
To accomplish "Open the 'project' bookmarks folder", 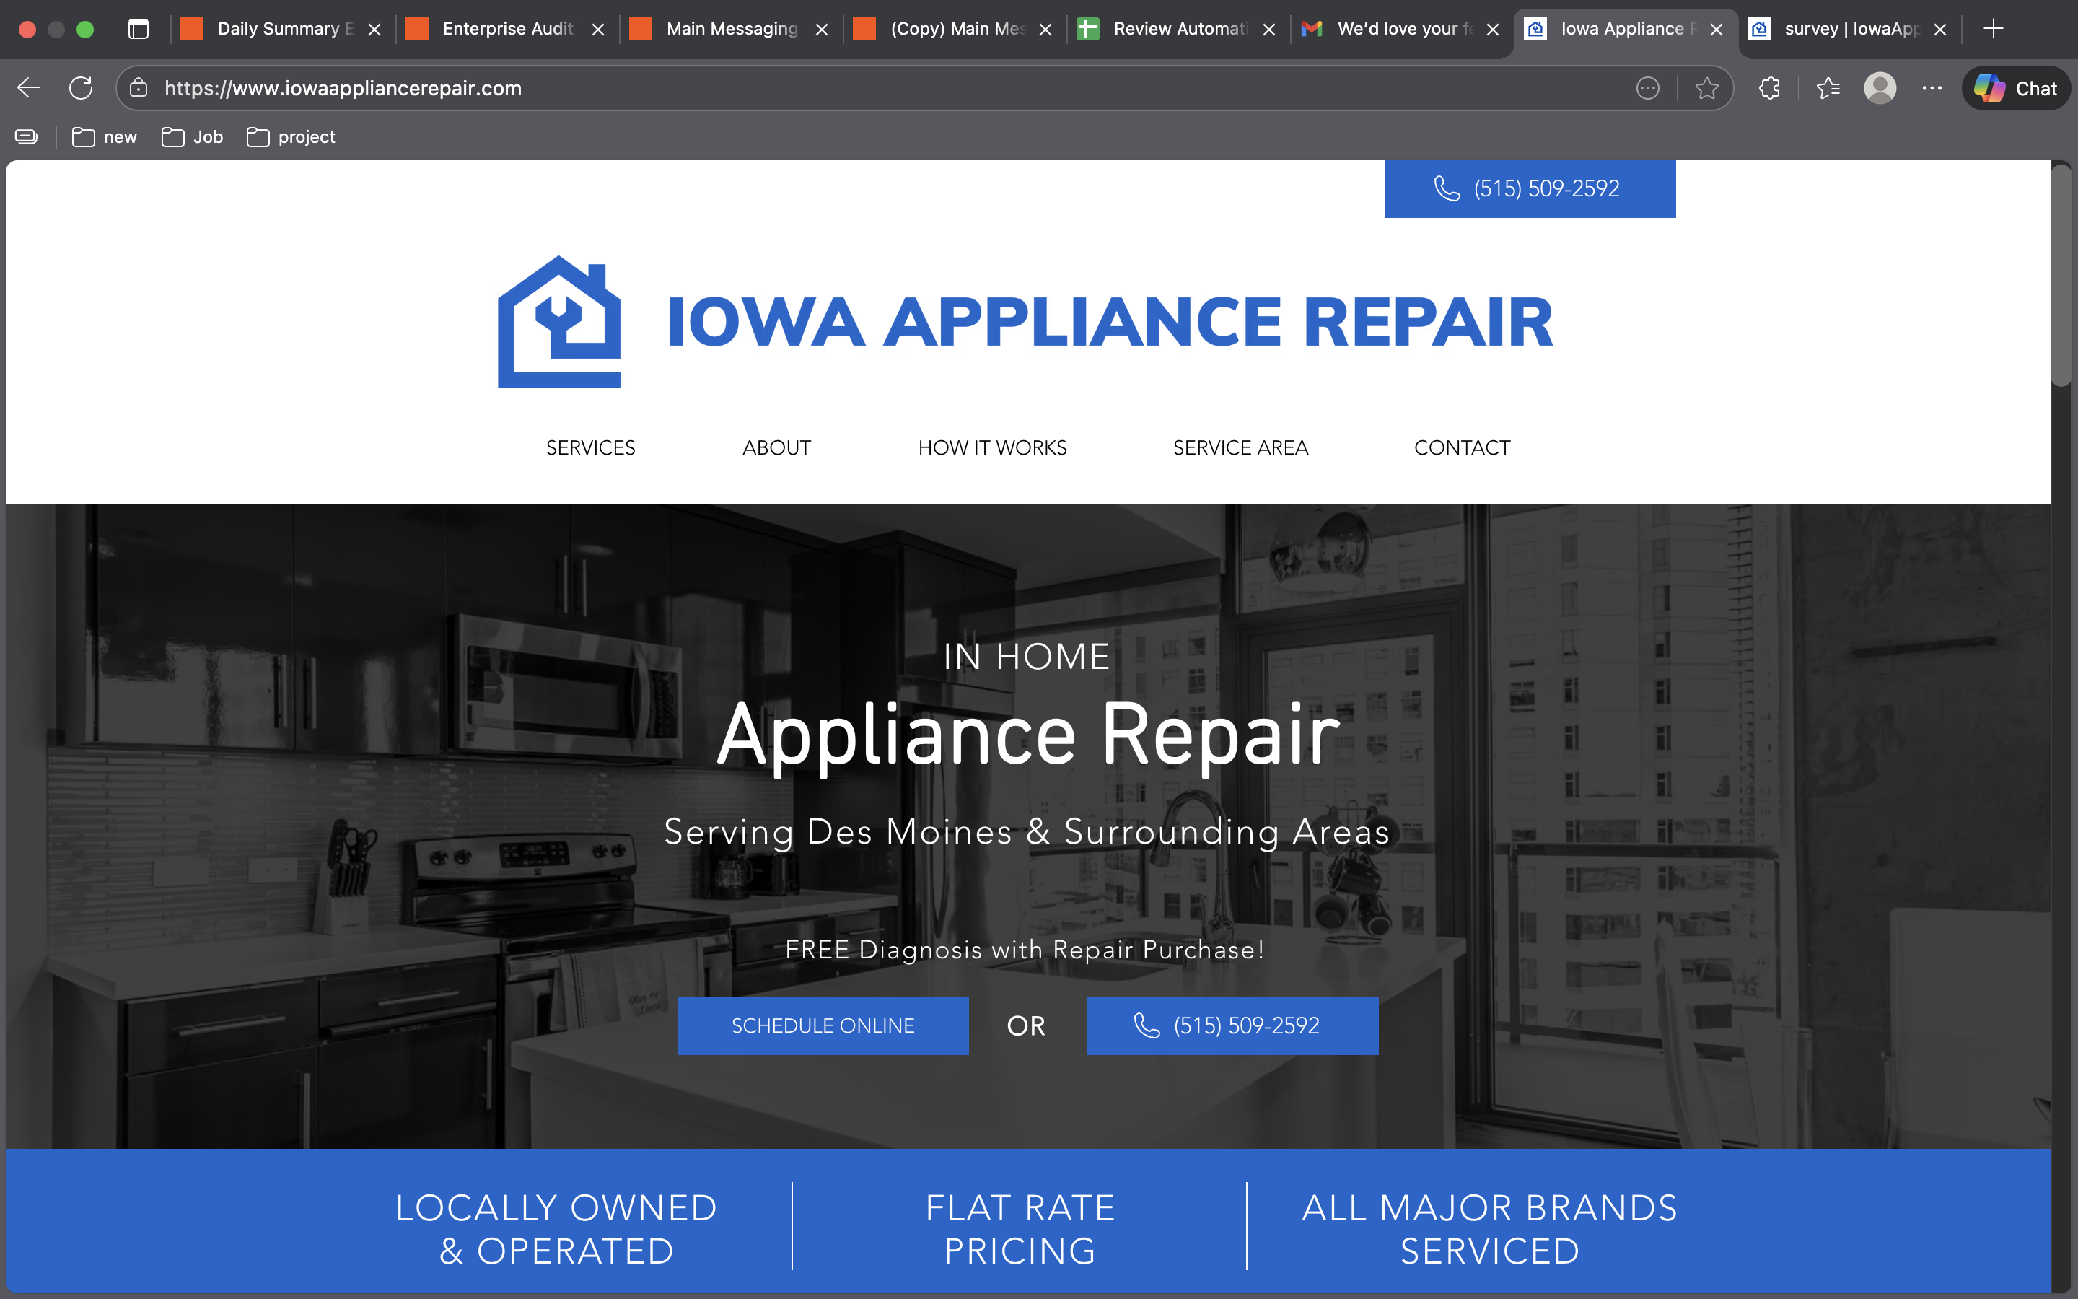I will pos(290,136).
